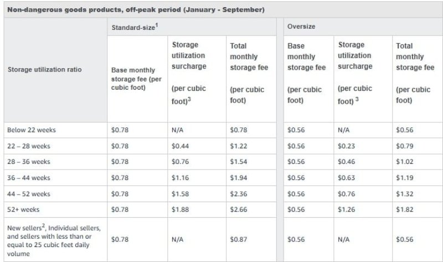Click the $0.87 total fee for new sellers

[x=238, y=239]
